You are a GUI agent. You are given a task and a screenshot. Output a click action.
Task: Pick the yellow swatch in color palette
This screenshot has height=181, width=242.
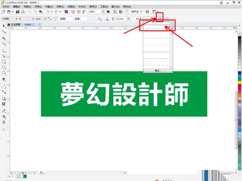240,83
